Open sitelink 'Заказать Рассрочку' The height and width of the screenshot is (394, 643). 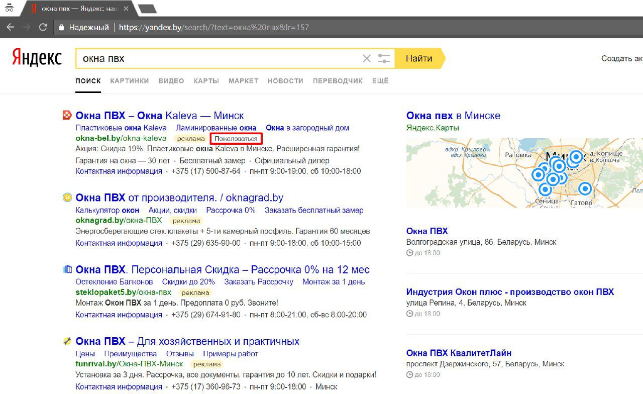259,281
